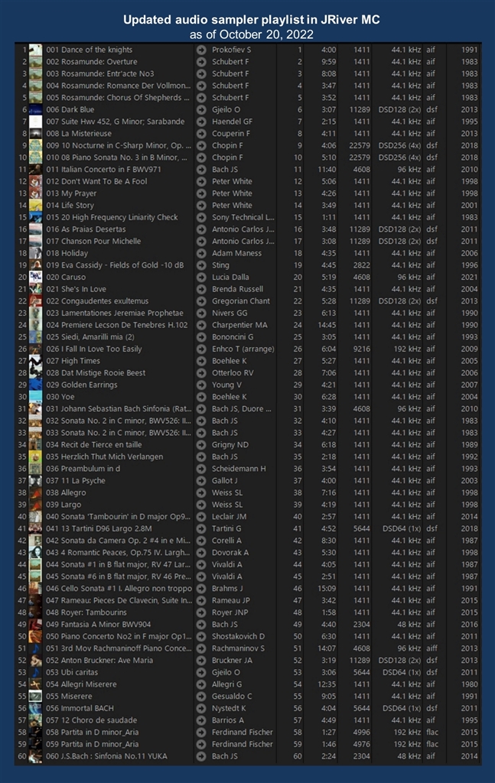Click arrow icon for As Praias Desertas
495x783 pixels.
(201, 229)
